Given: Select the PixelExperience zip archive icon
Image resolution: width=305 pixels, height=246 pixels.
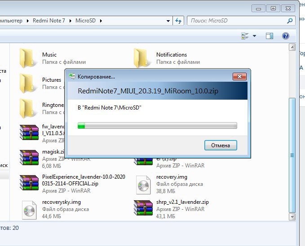Looking at the screenshot, I should (x=29, y=182).
